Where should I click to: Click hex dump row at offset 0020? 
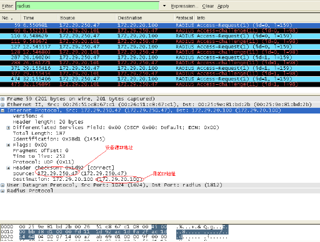(x=114, y=236)
